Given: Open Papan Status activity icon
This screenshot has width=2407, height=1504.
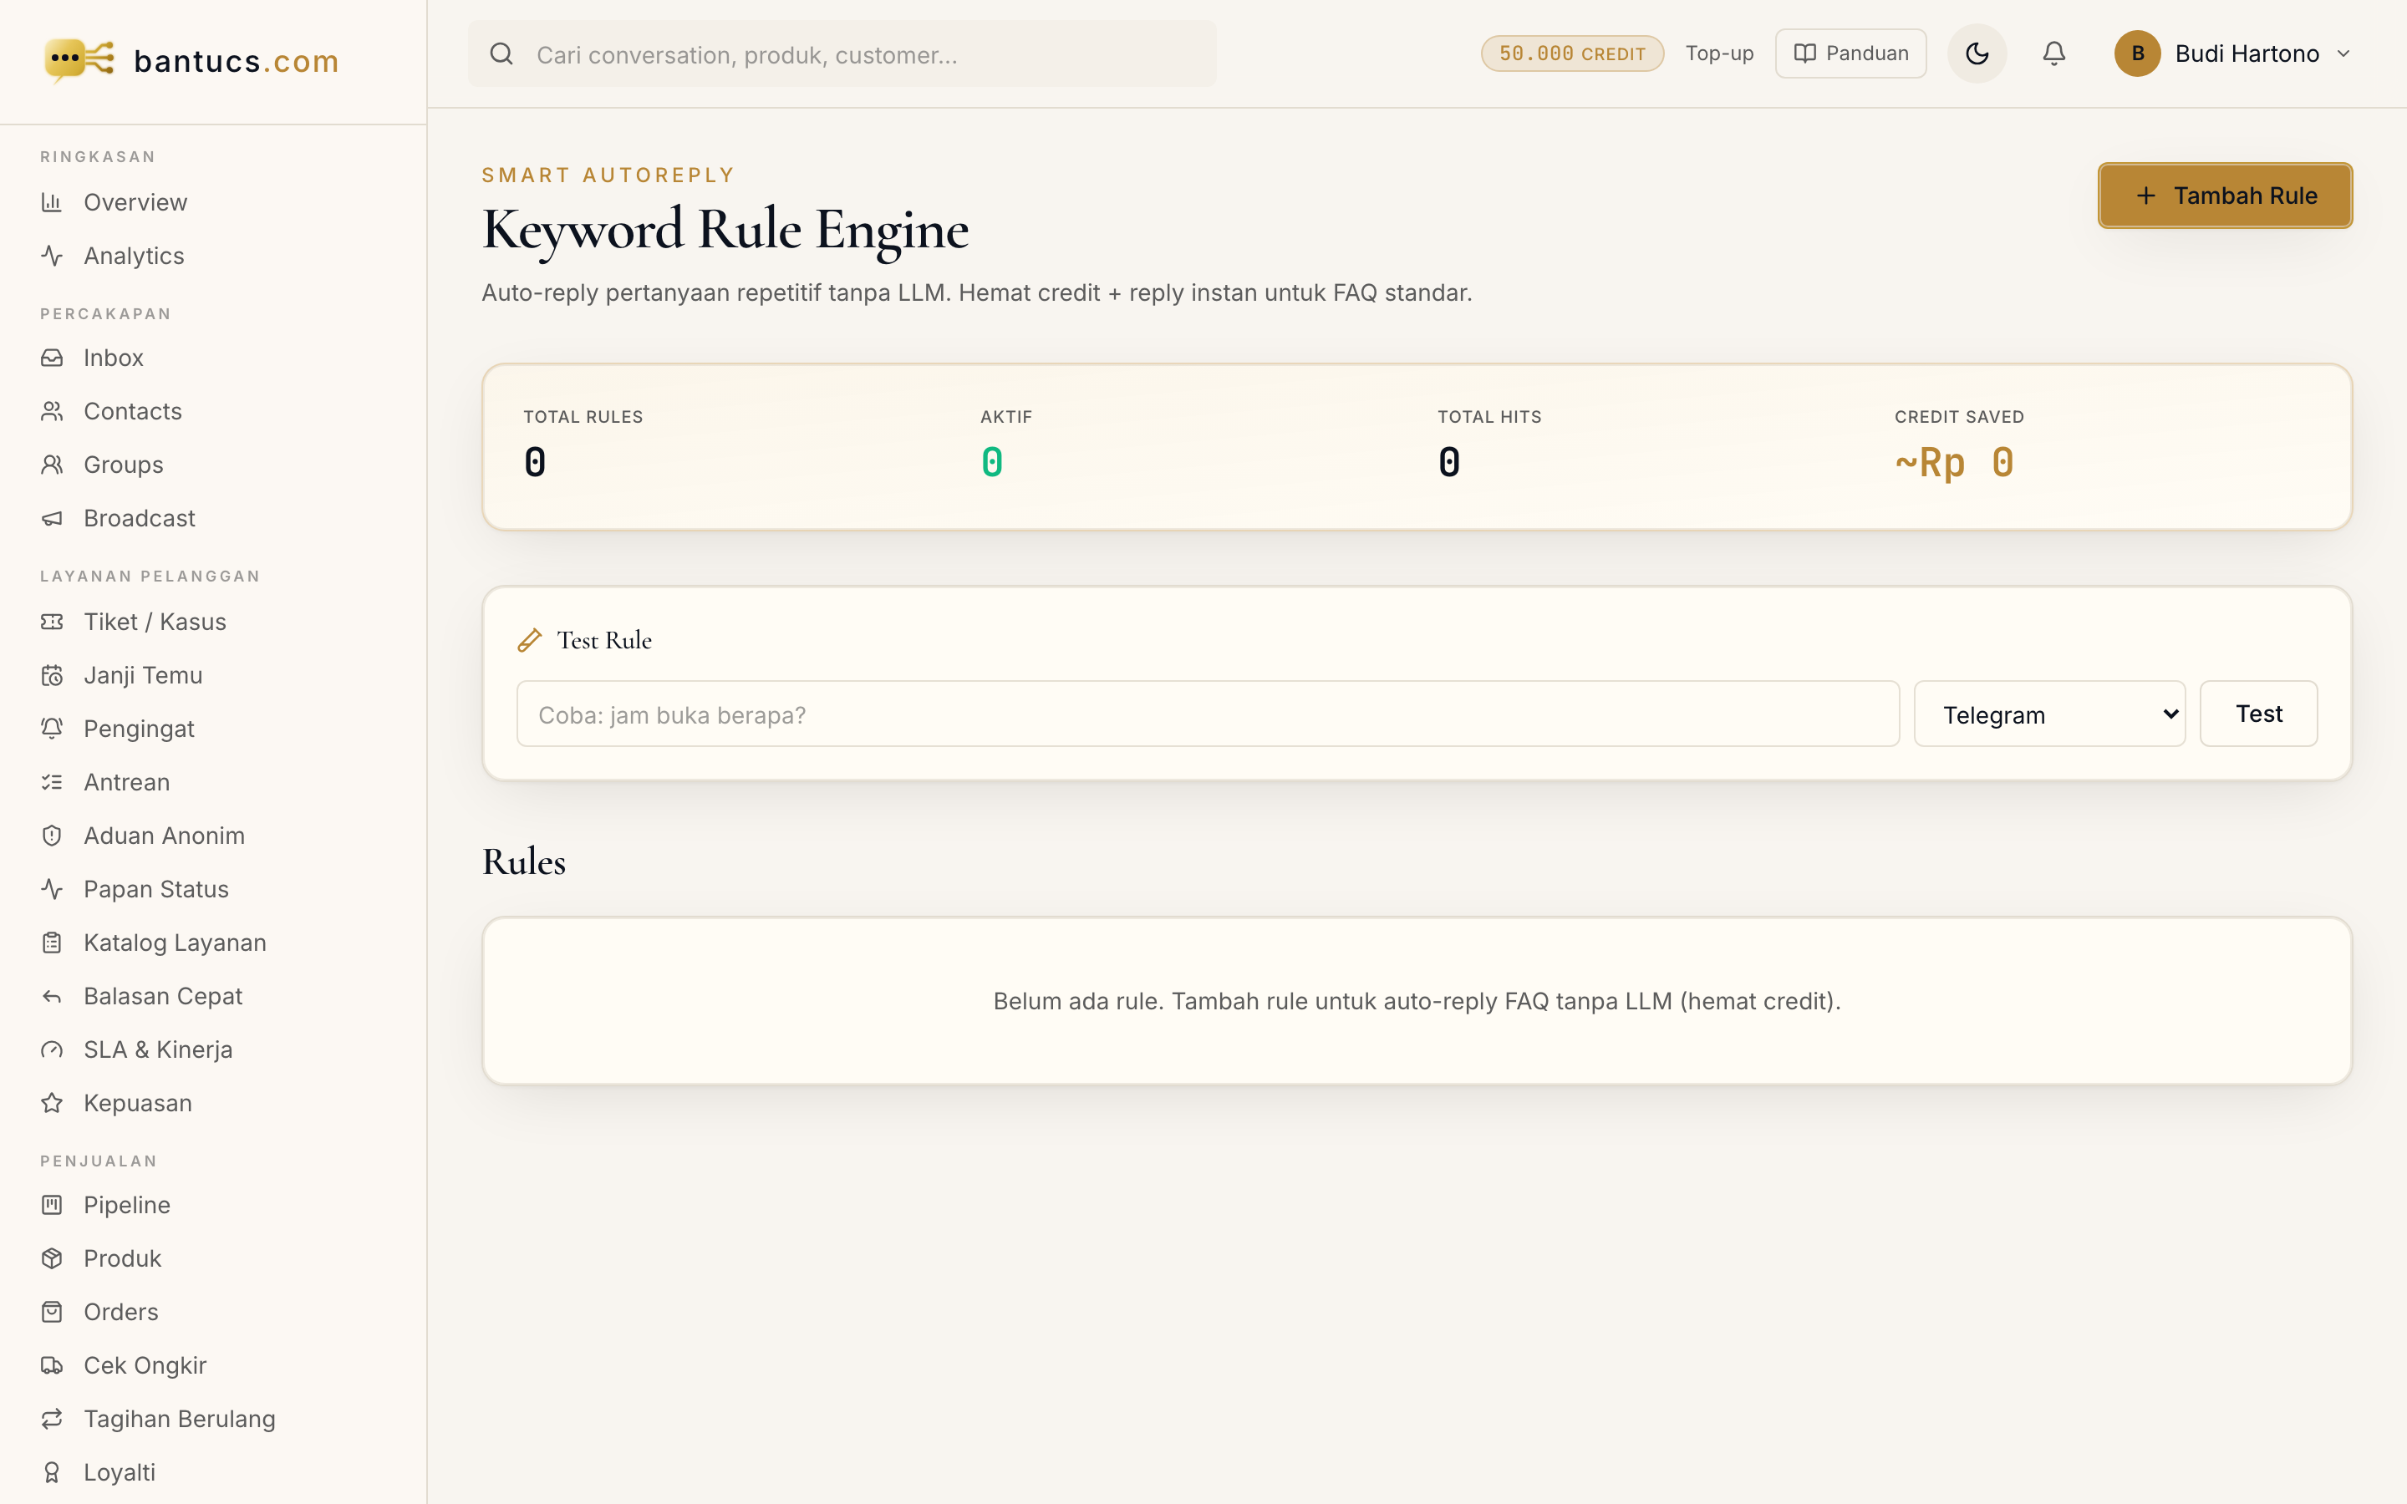Looking at the screenshot, I should 52,889.
